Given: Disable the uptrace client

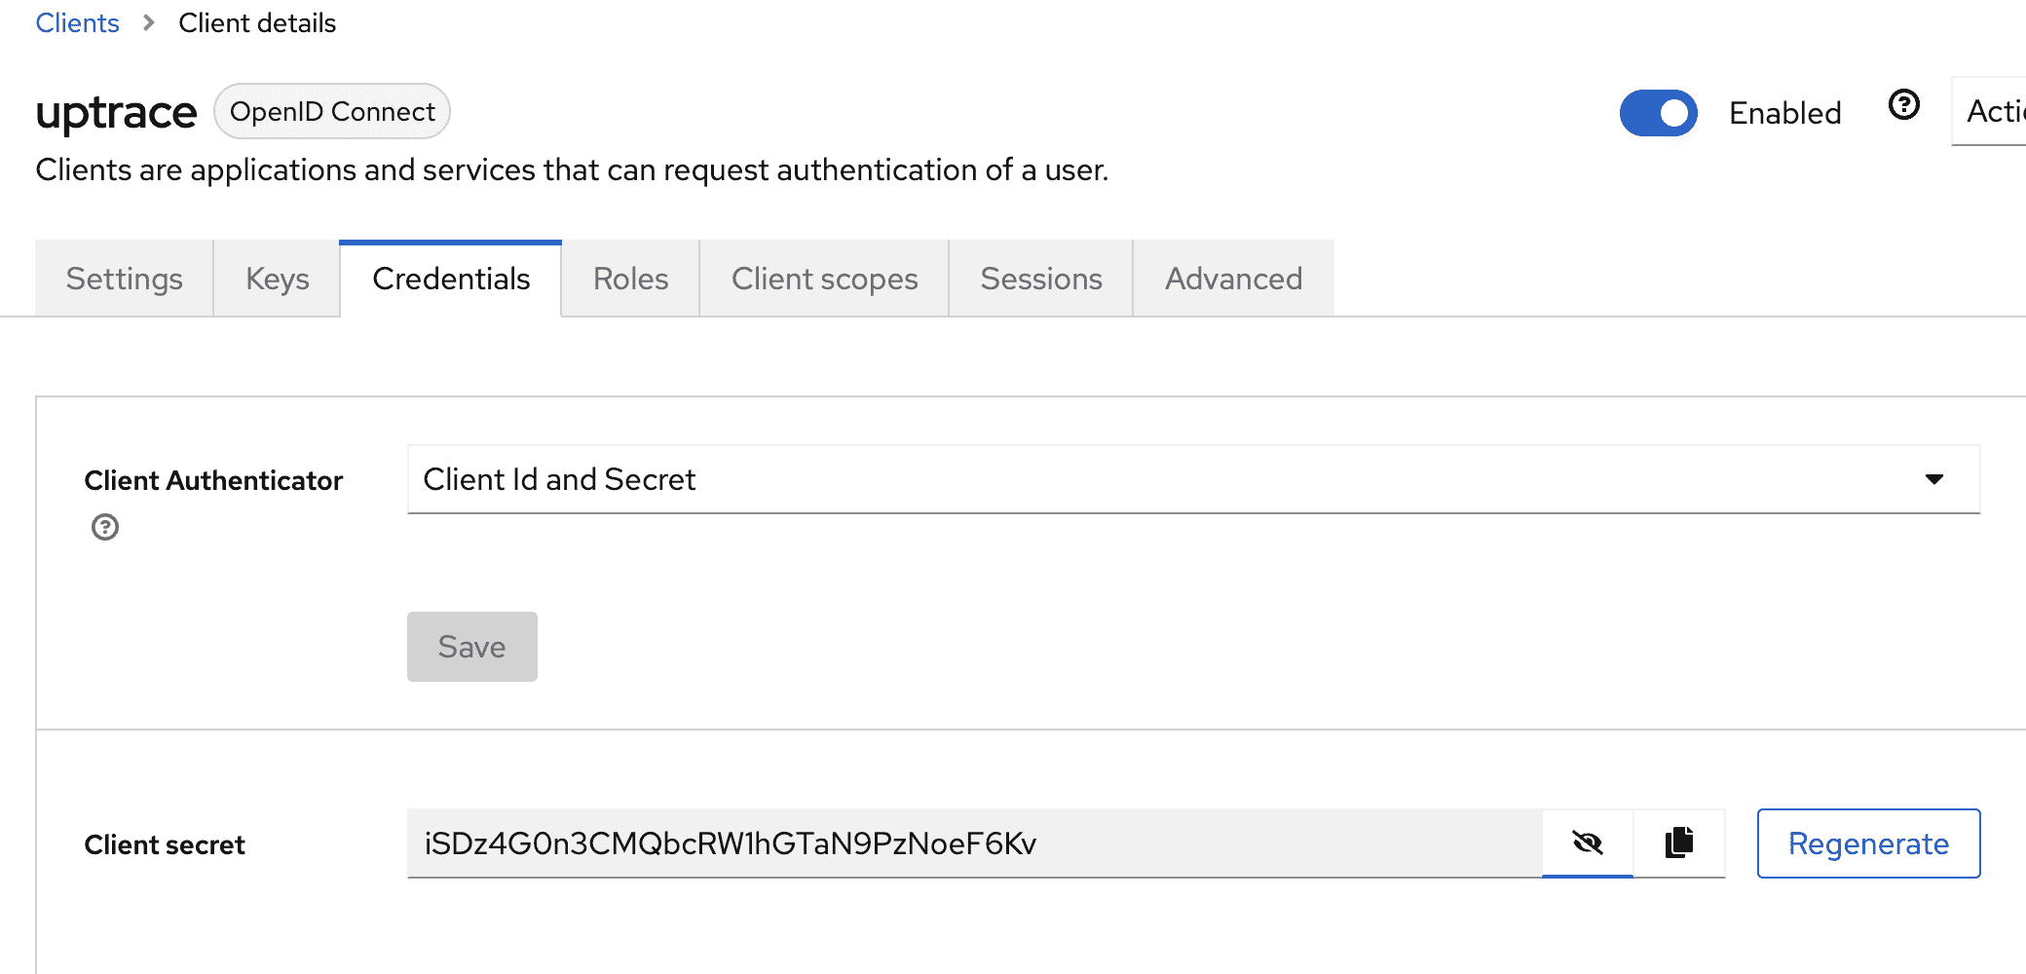Looking at the screenshot, I should coord(1658,113).
